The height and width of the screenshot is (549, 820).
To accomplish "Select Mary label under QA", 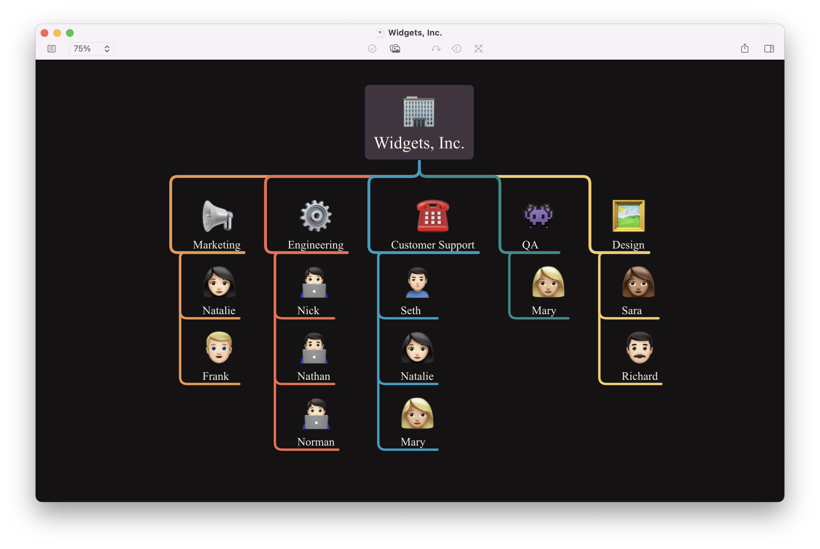I will tap(543, 311).
